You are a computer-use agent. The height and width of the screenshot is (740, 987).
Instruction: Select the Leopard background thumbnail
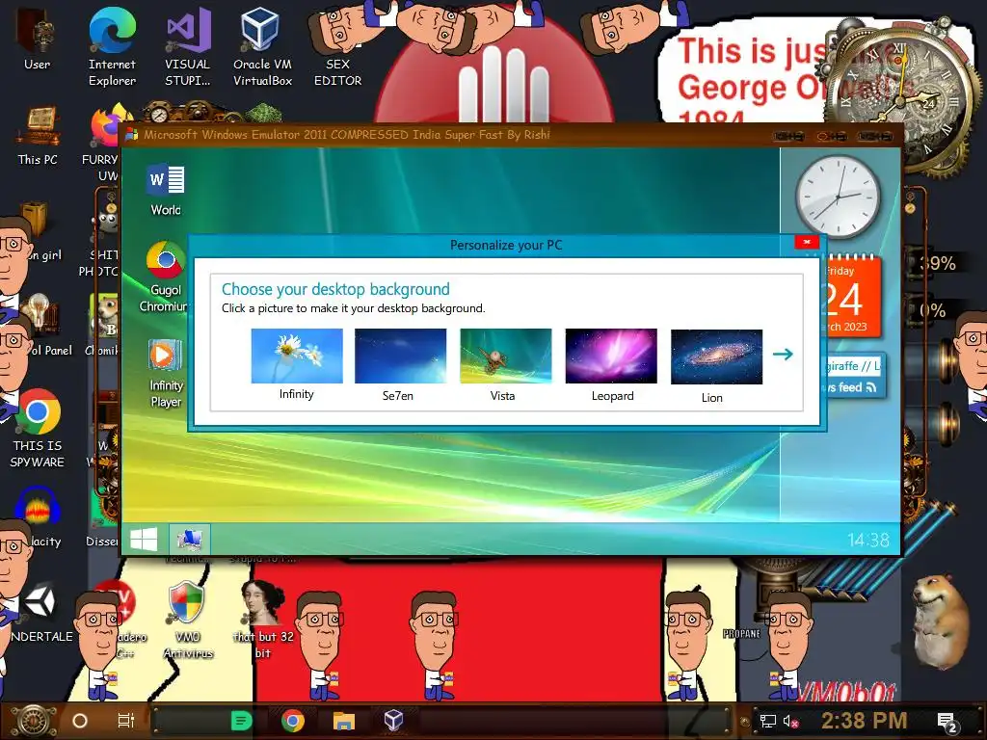[610, 356]
